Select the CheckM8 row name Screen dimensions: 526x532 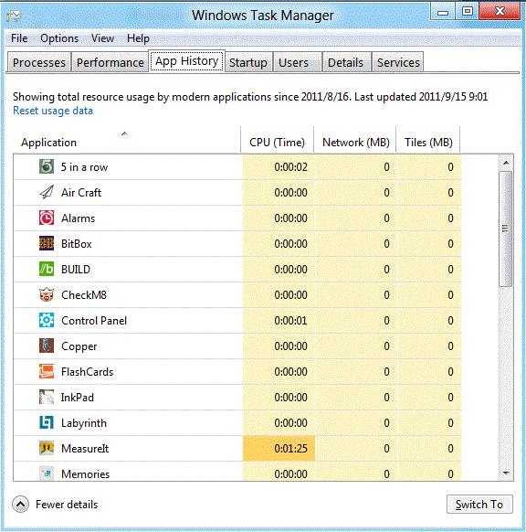click(84, 295)
